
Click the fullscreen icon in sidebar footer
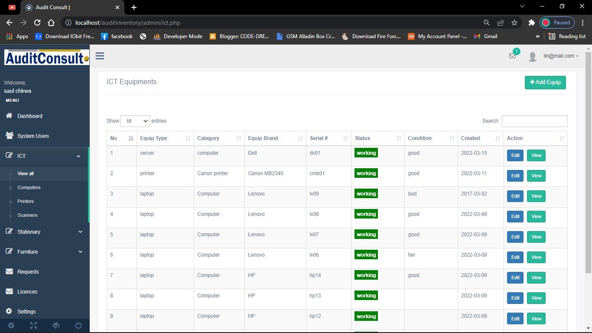[33, 326]
